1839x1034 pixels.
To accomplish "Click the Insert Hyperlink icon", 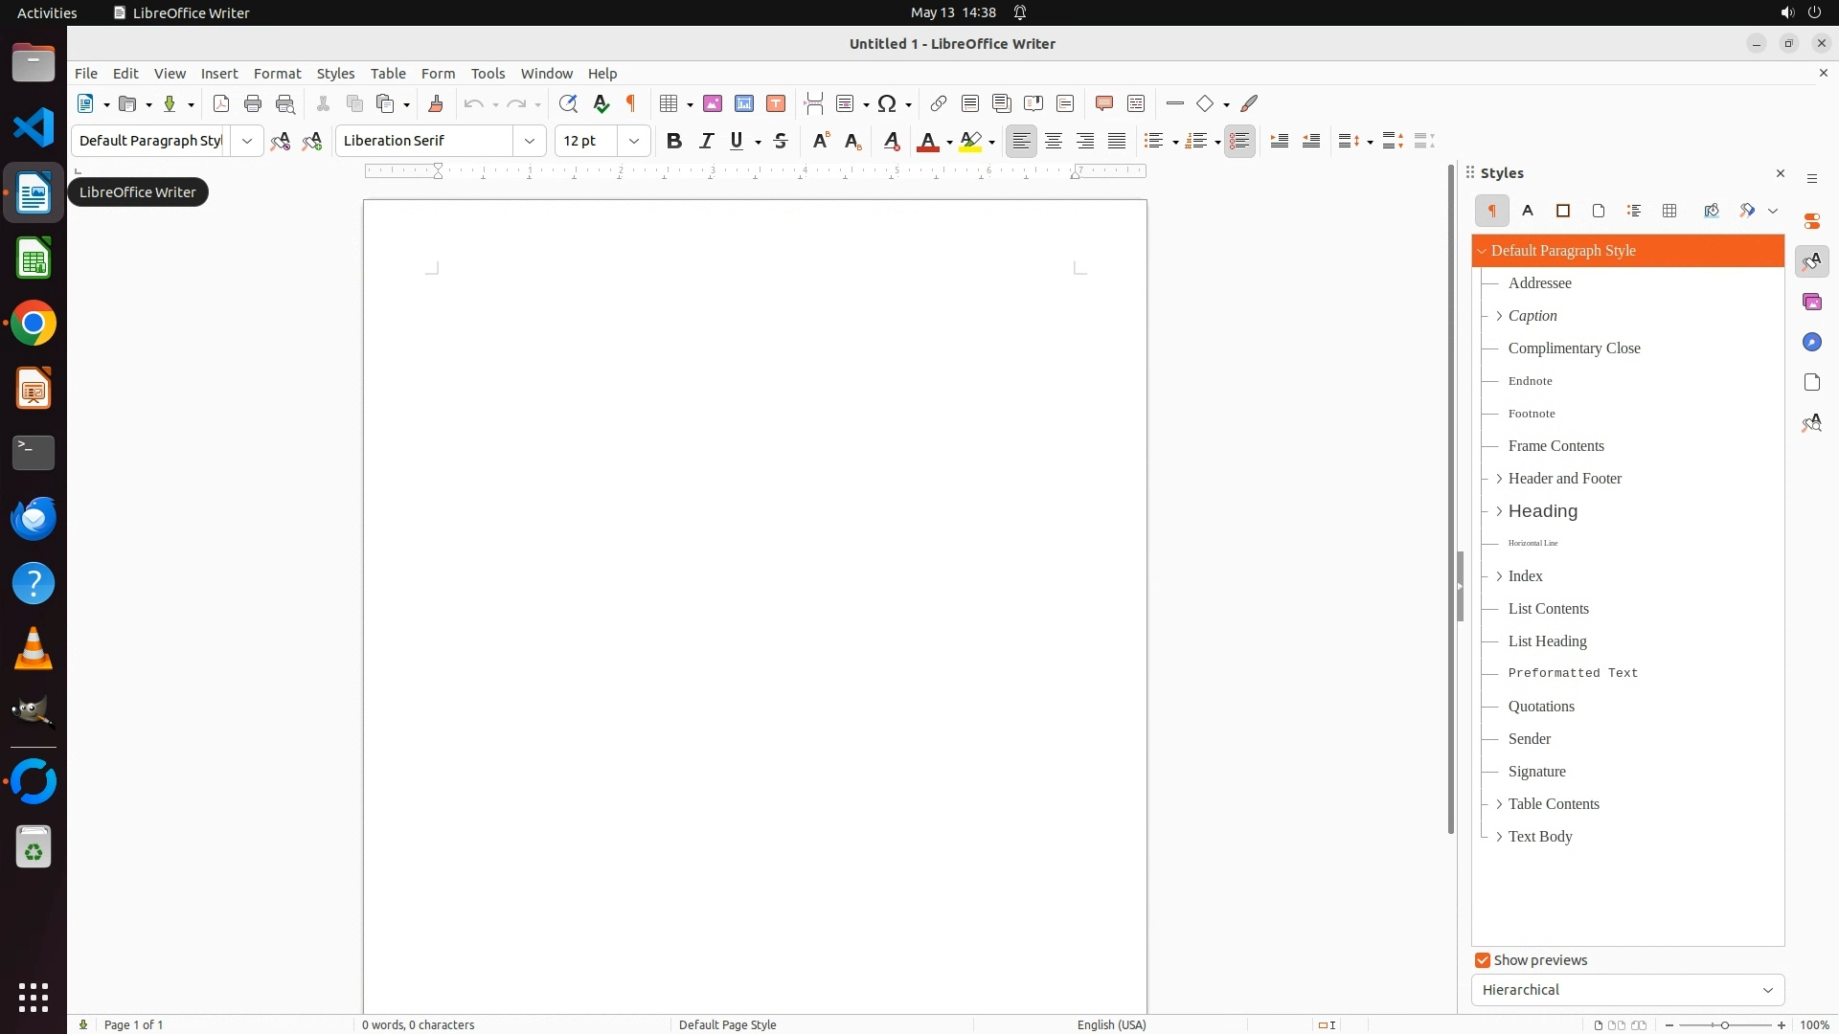I will 939,103.
